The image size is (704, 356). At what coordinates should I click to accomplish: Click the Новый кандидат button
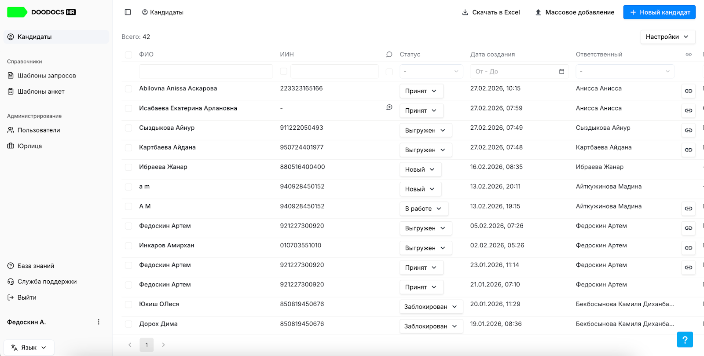(659, 12)
